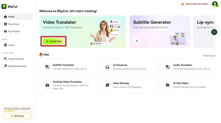This screenshot has width=221, height=123.
Task: Click the gift icon beside Share
Action: [183, 4]
